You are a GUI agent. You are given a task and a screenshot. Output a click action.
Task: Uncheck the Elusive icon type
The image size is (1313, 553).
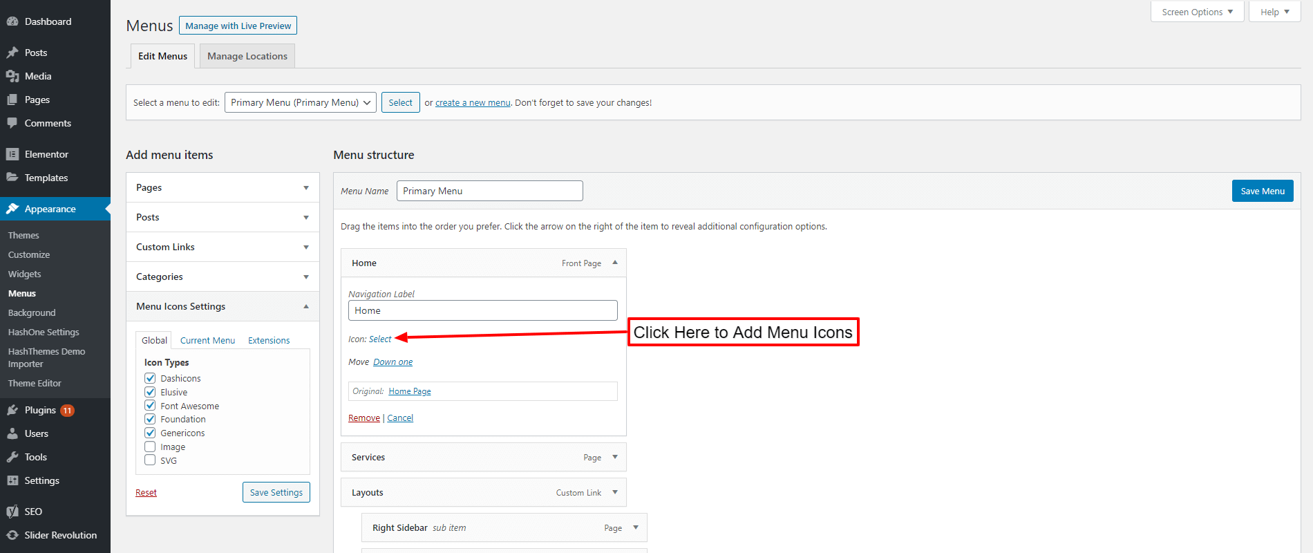(x=150, y=392)
